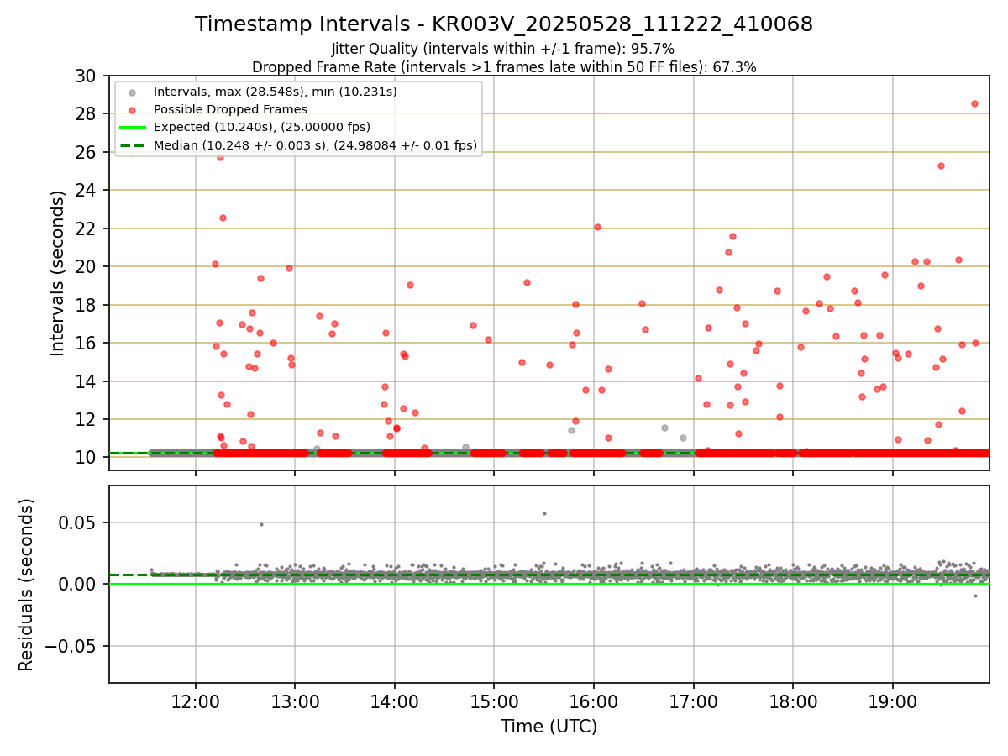Click the "Residuals (seconds)" y-axis label
The image size is (1008, 756).
[27, 585]
